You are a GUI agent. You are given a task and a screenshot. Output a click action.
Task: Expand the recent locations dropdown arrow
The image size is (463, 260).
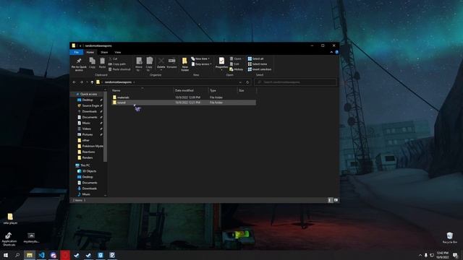point(87,82)
